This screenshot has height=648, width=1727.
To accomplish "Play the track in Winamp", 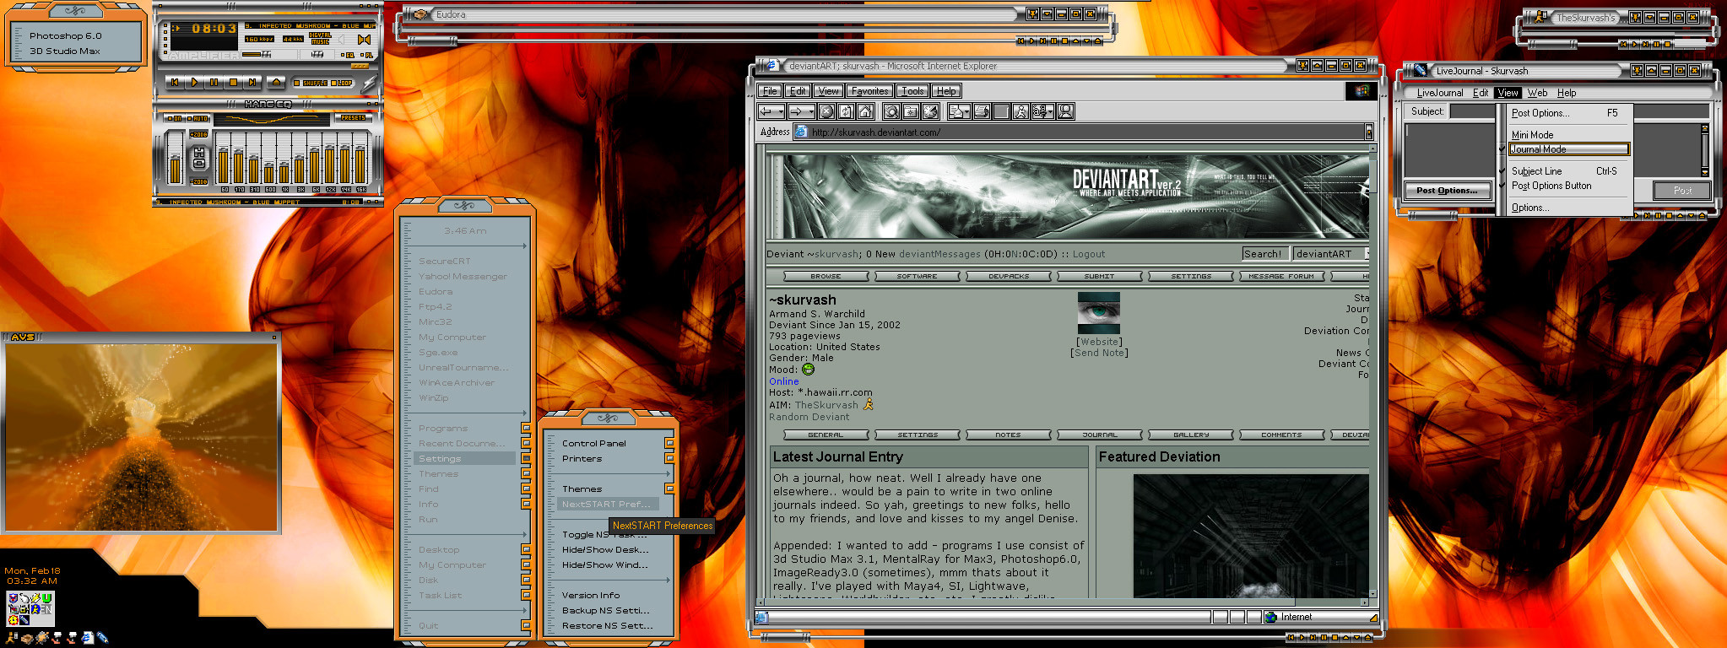I will coord(194,83).
